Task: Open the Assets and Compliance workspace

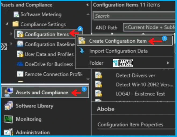Action: click(x=42, y=92)
